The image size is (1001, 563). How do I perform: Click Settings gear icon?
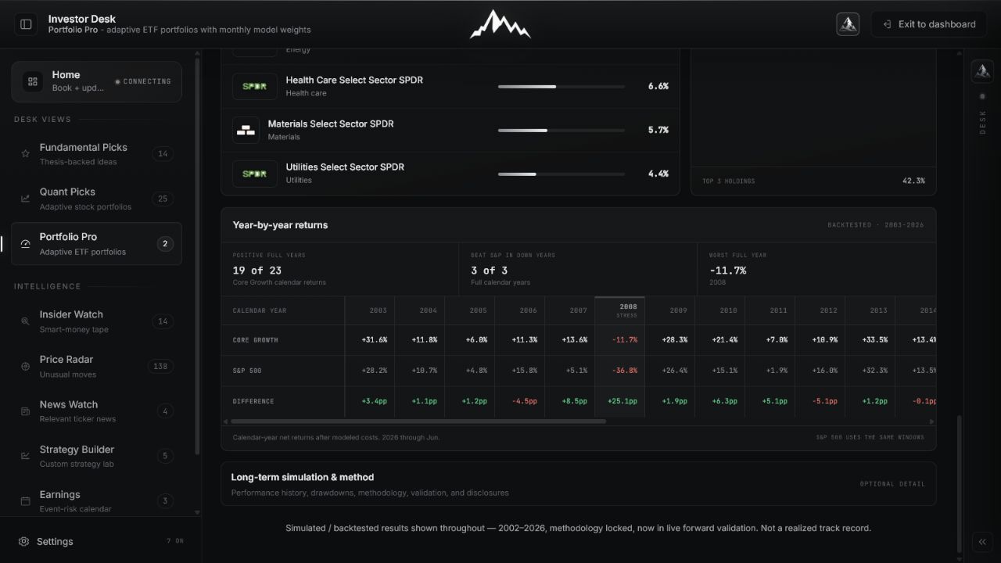tap(24, 541)
